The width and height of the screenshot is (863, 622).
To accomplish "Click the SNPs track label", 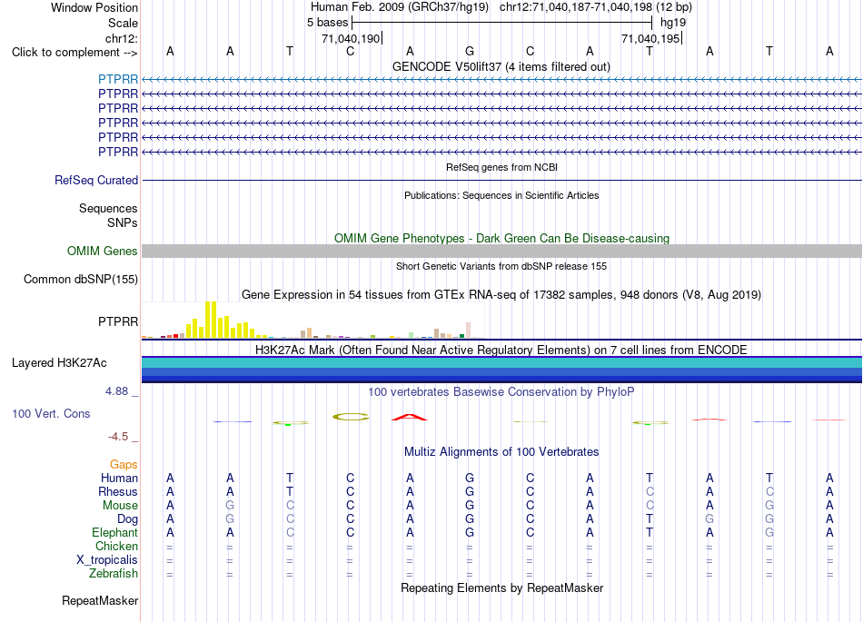I will pos(123,222).
